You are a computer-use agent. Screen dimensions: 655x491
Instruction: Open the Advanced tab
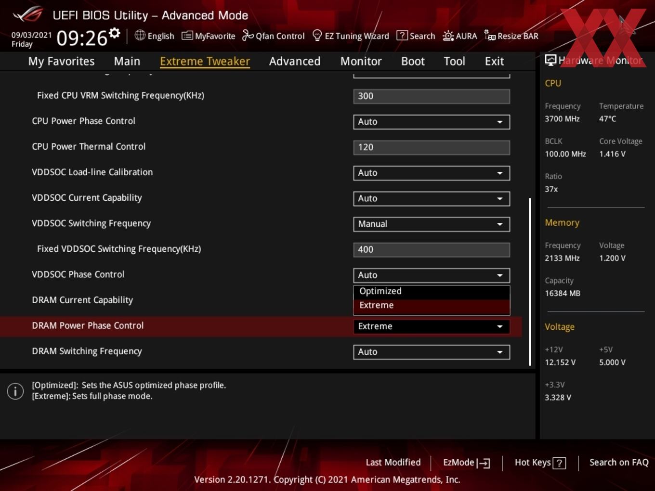point(295,61)
